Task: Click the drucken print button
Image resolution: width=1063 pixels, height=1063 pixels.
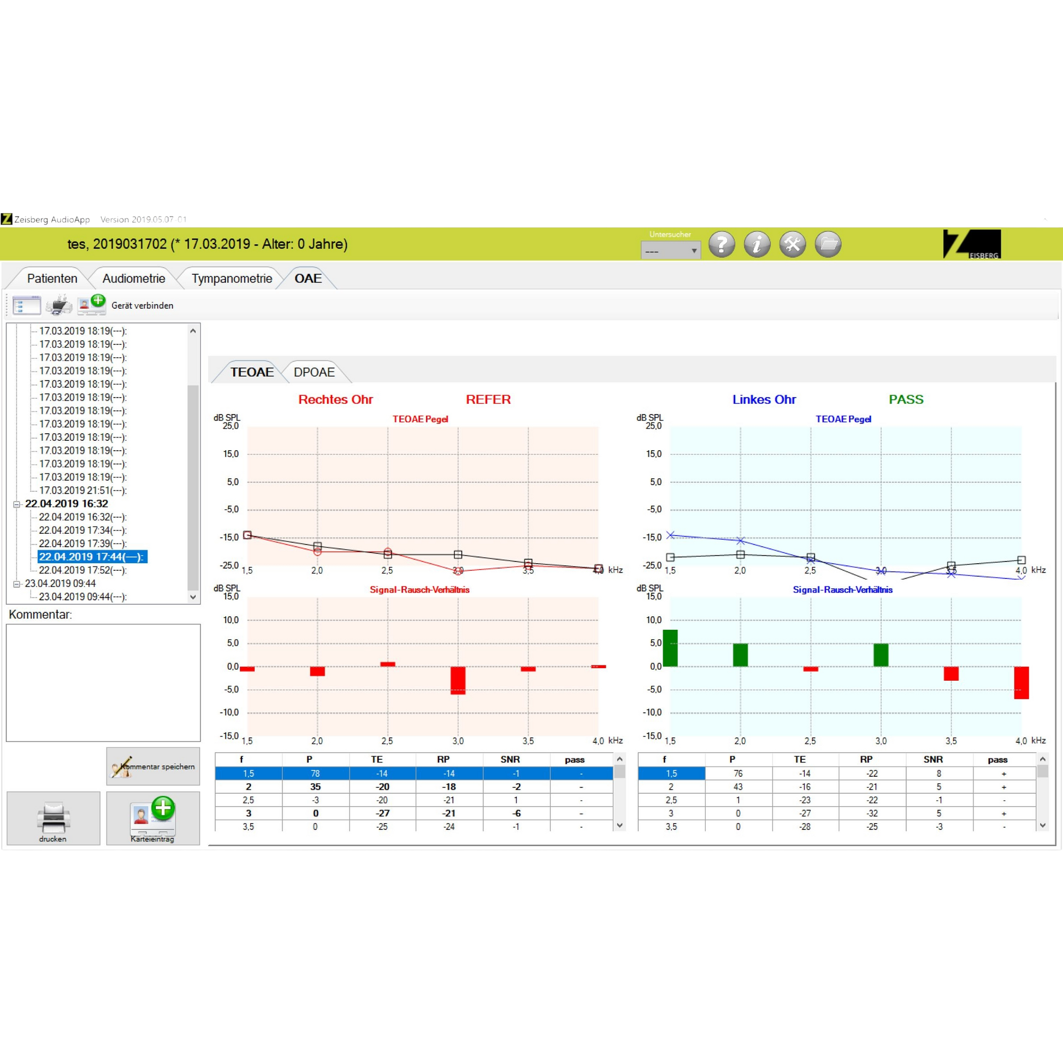Action: click(54, 818)
